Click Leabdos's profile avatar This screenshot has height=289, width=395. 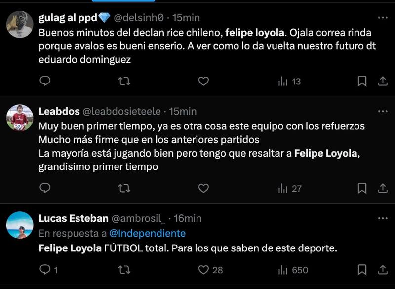coord(20,118)
